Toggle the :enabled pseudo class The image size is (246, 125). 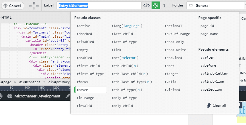pyautogui.click(x=84, y=58)
